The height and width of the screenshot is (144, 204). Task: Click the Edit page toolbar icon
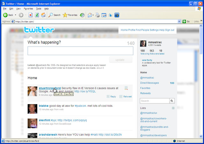[x=104, y=15]
